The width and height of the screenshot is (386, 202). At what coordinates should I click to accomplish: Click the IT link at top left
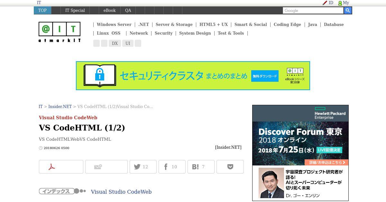coord(39,3)
